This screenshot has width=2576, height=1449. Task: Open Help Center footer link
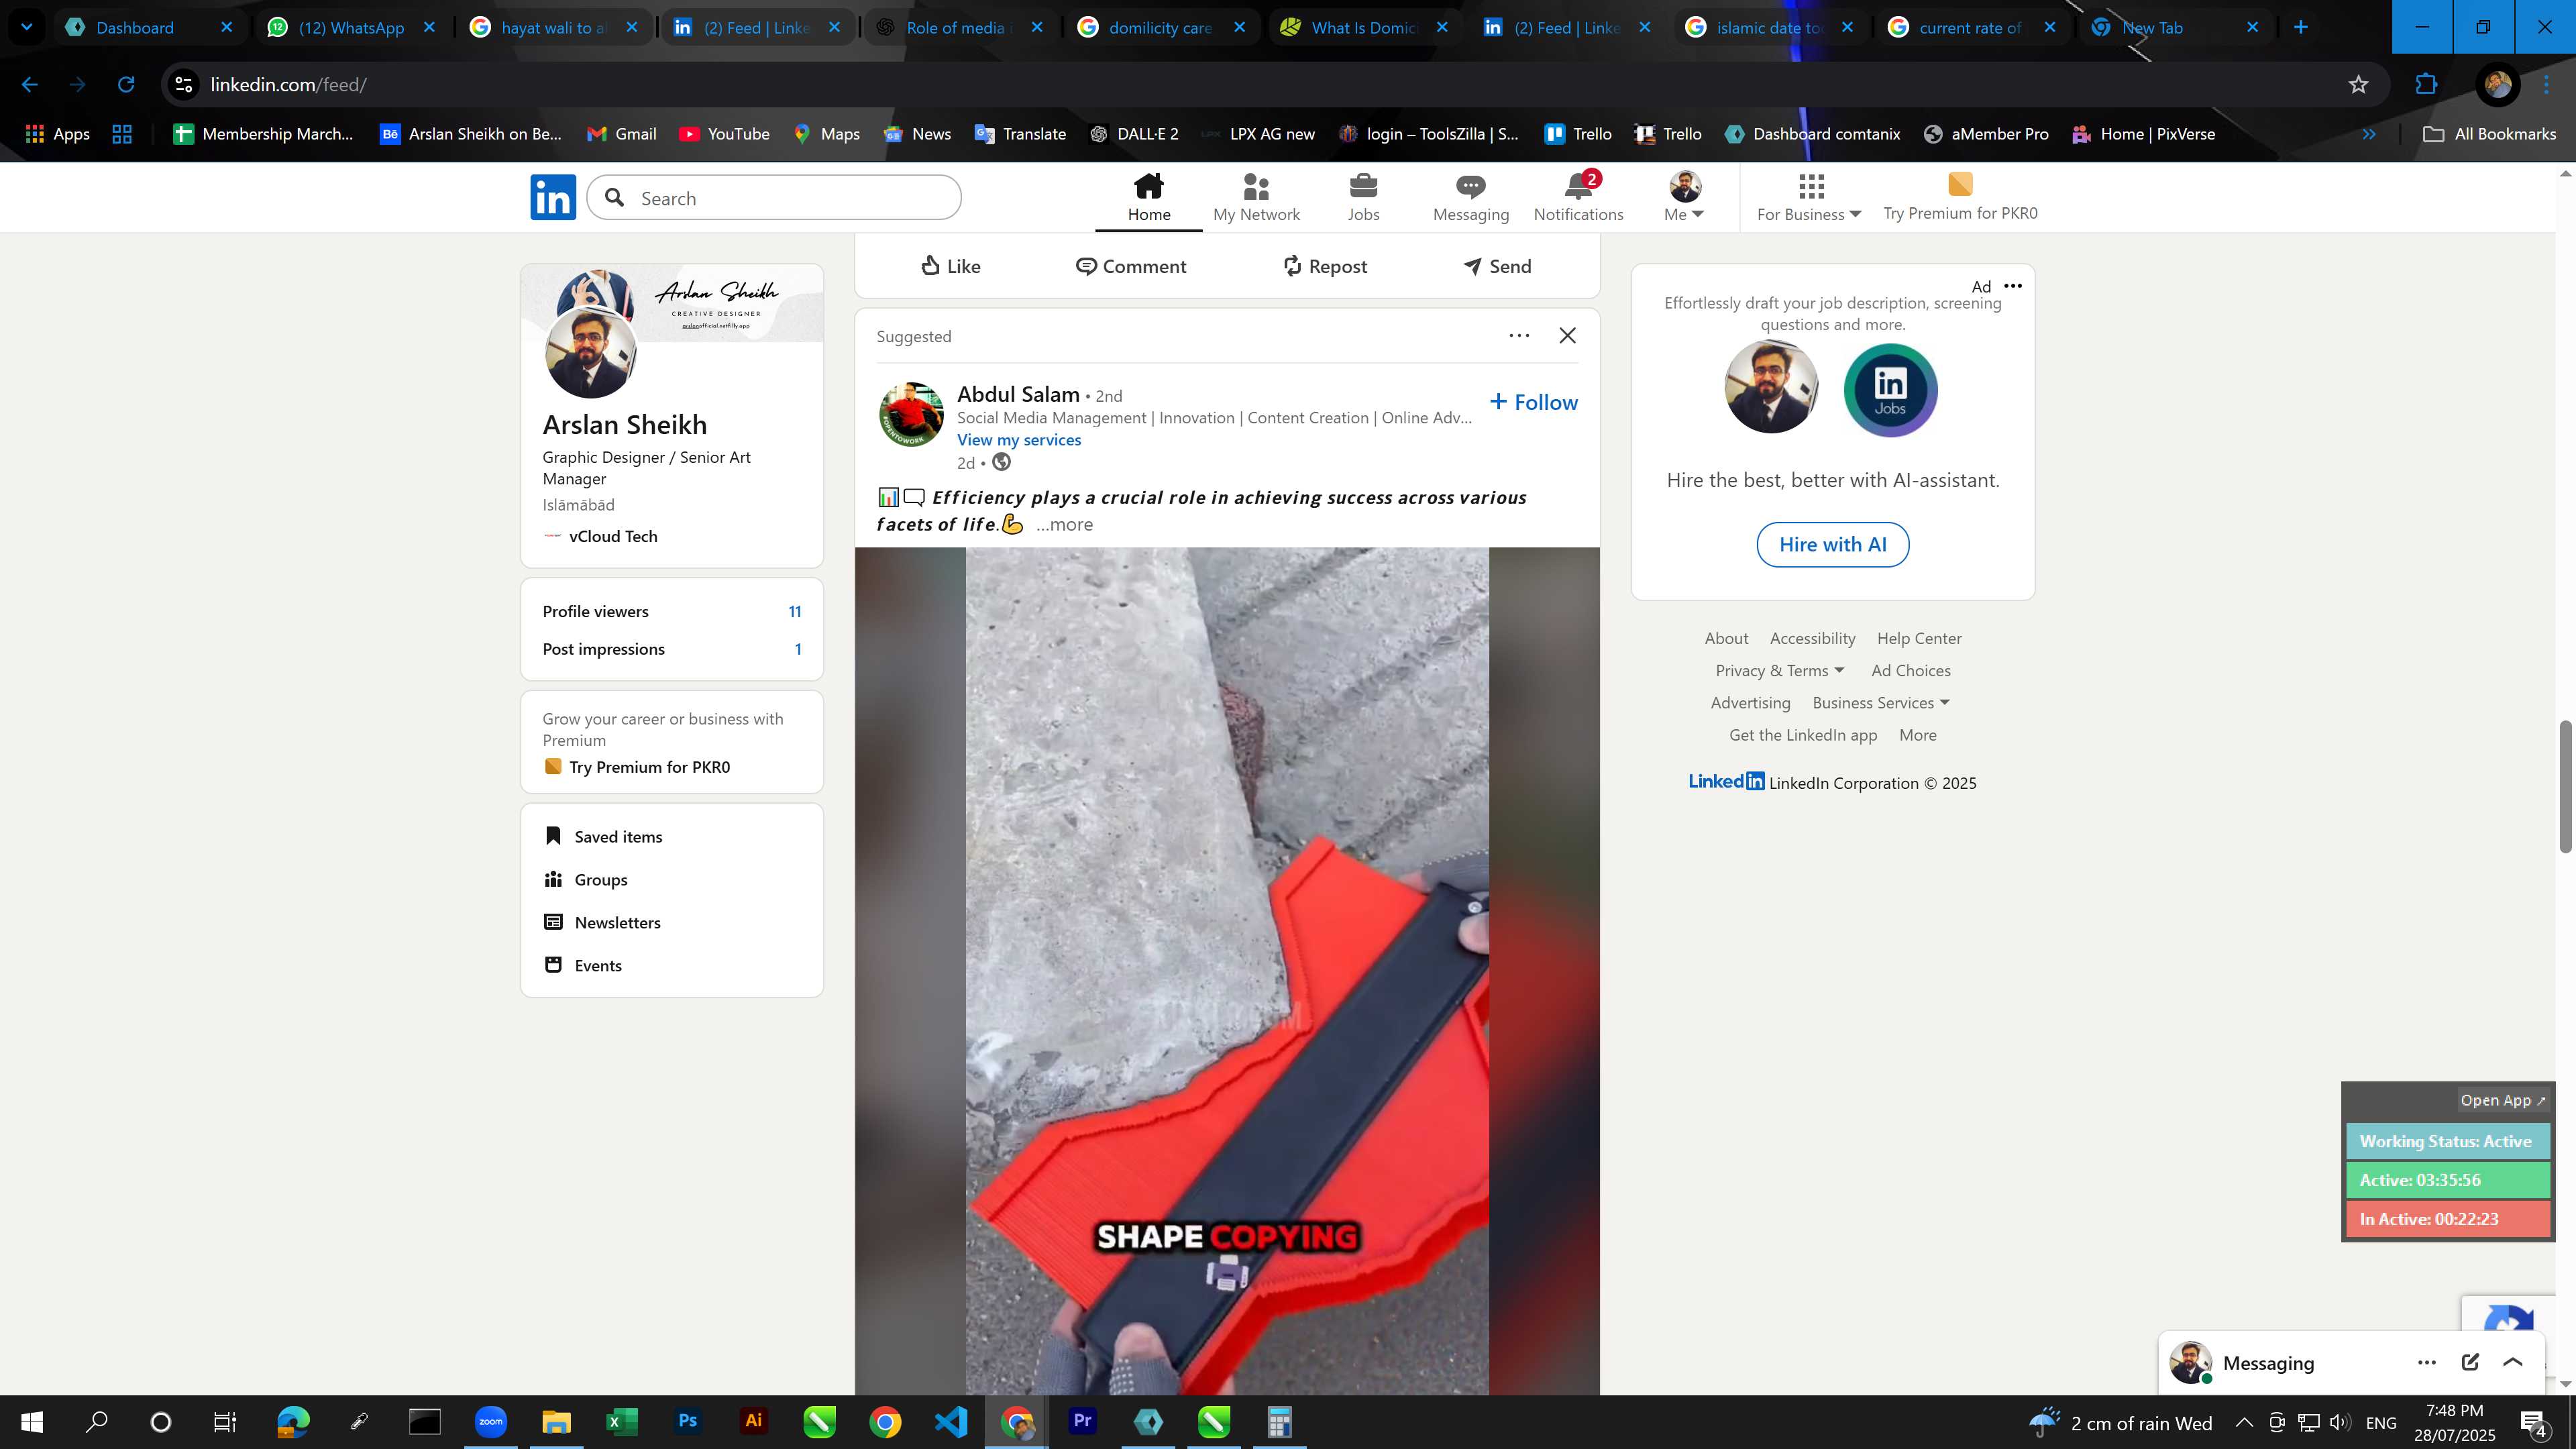tap(1918, 638)
